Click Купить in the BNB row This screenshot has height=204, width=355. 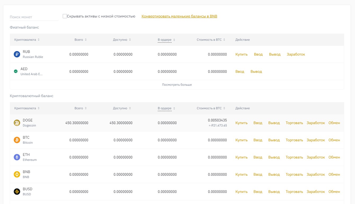[x=241, y=174]
